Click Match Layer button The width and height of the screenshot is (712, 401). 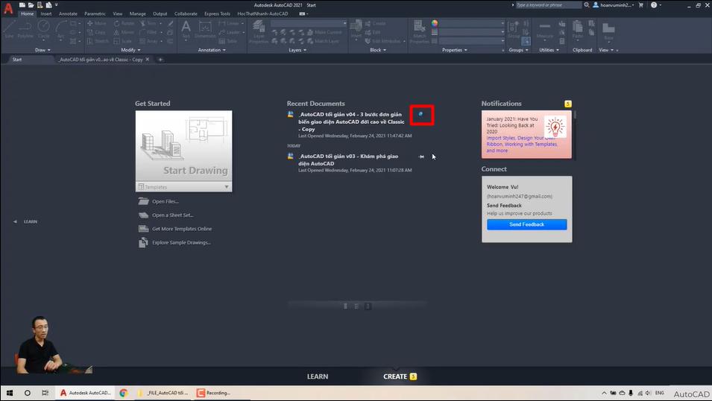point(324,41)
